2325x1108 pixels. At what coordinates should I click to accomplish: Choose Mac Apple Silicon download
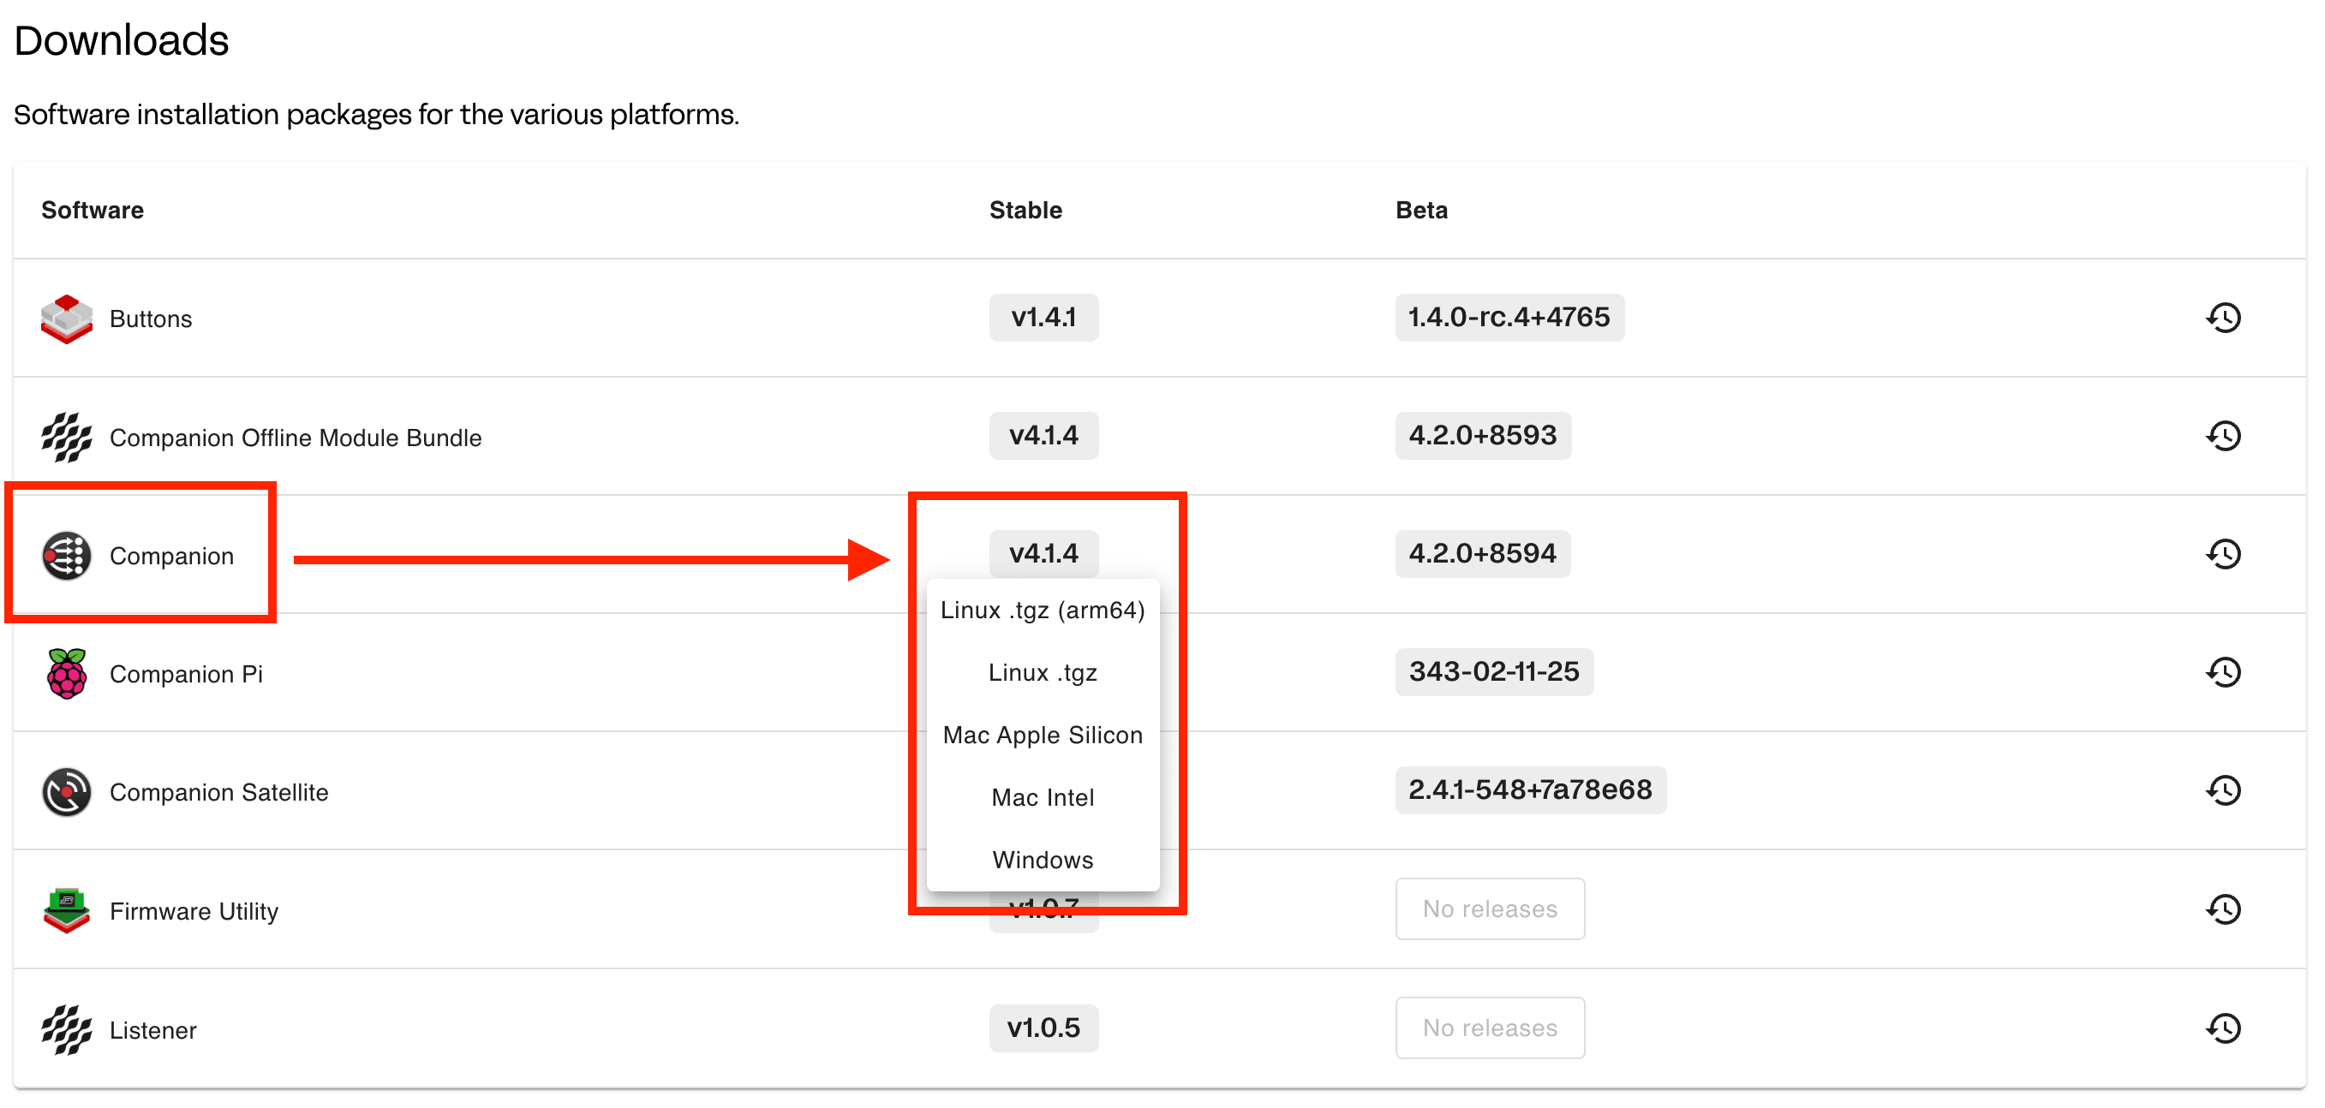tap(1043, 736)
